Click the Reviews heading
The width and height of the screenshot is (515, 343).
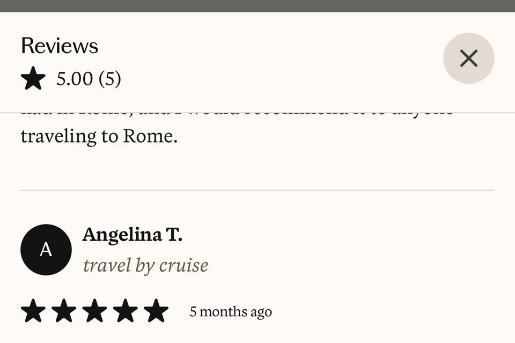pos(60,46)
